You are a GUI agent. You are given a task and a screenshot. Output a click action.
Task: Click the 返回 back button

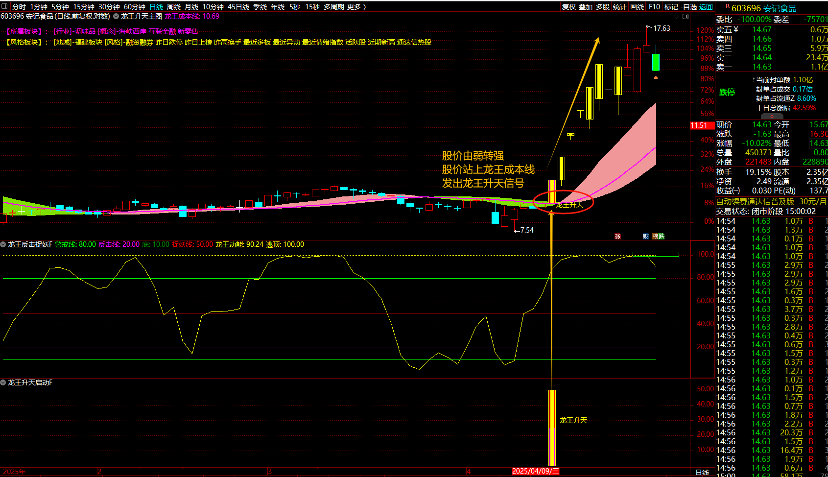coord(706,7)
